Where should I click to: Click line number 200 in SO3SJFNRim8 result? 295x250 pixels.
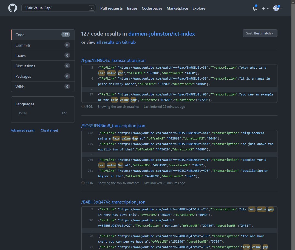(90, 160)
